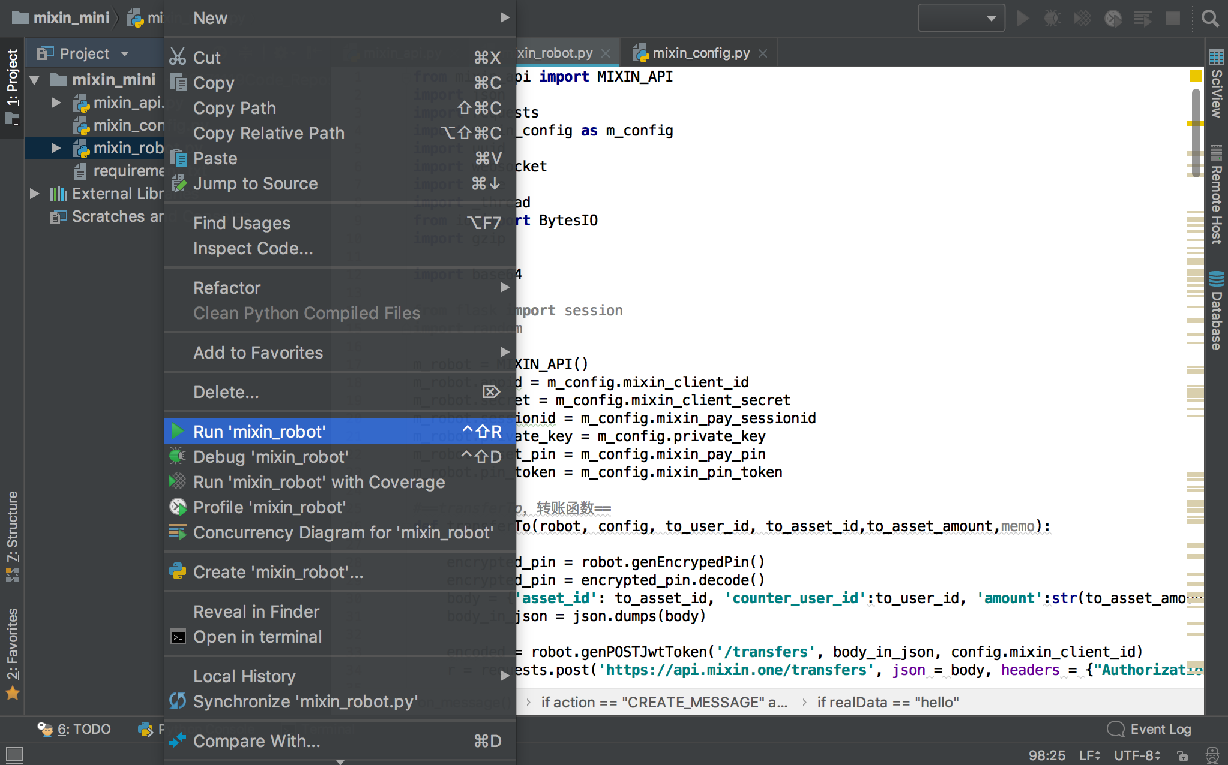Click Run with Coverage icon in the toolbar
The image size is (1228, 765).
[1082, 18]
